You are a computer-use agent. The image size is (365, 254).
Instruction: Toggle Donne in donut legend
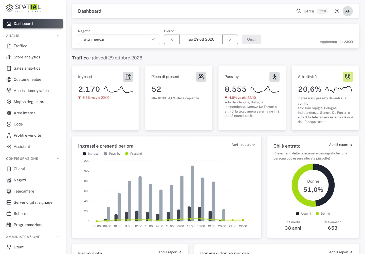coord(323,214)
